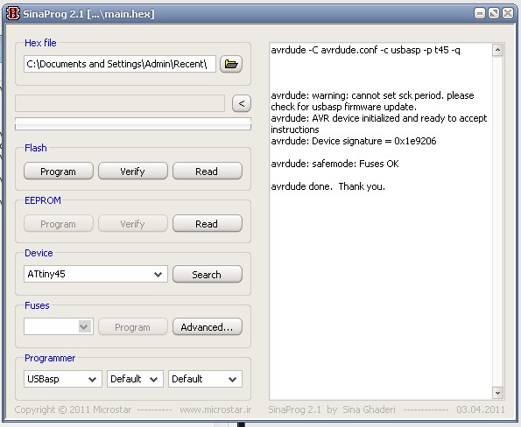Program the Flash memory

59,171
